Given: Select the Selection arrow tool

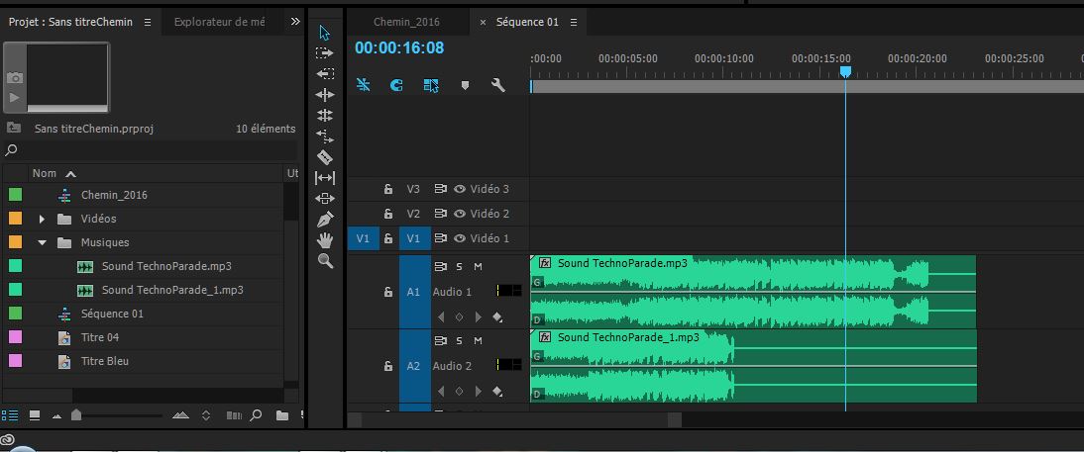Looking at the screenshot, I should coord(325,33).
